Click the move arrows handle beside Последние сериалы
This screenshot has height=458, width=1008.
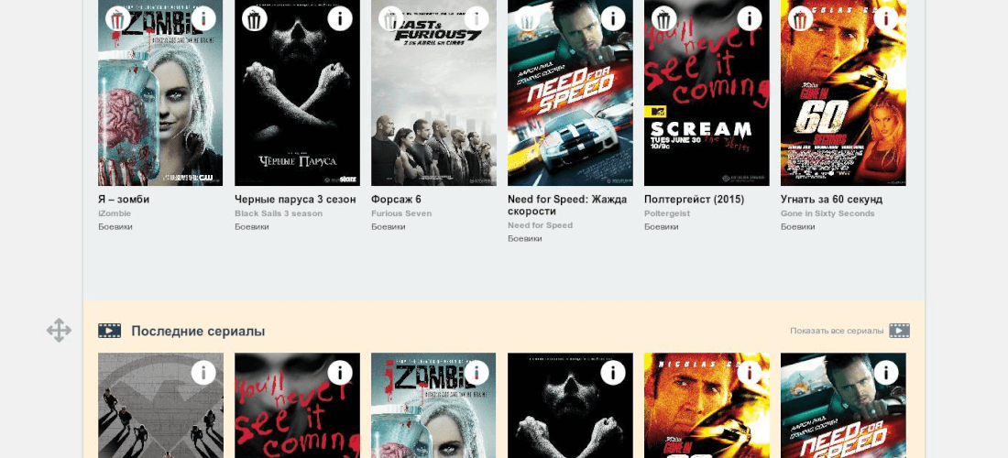tap(59, 330)
